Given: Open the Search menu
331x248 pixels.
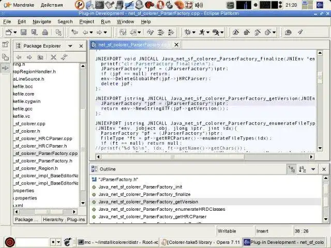Looking at the screenshot, I should pyautogui.click(x=65, y=22).
